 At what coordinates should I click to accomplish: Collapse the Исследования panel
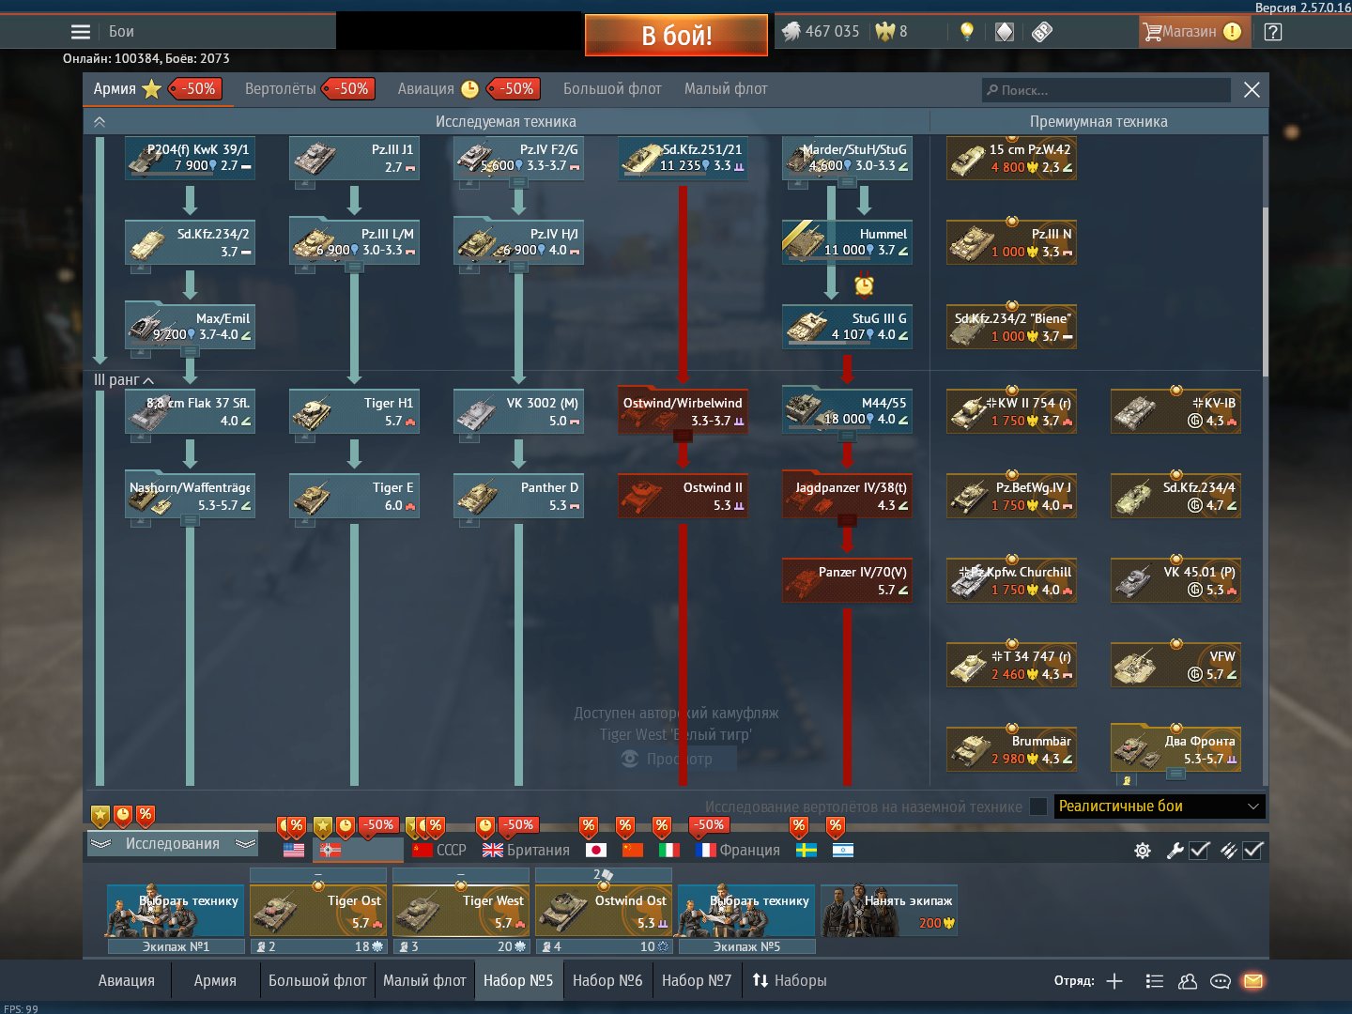[173, 844]
